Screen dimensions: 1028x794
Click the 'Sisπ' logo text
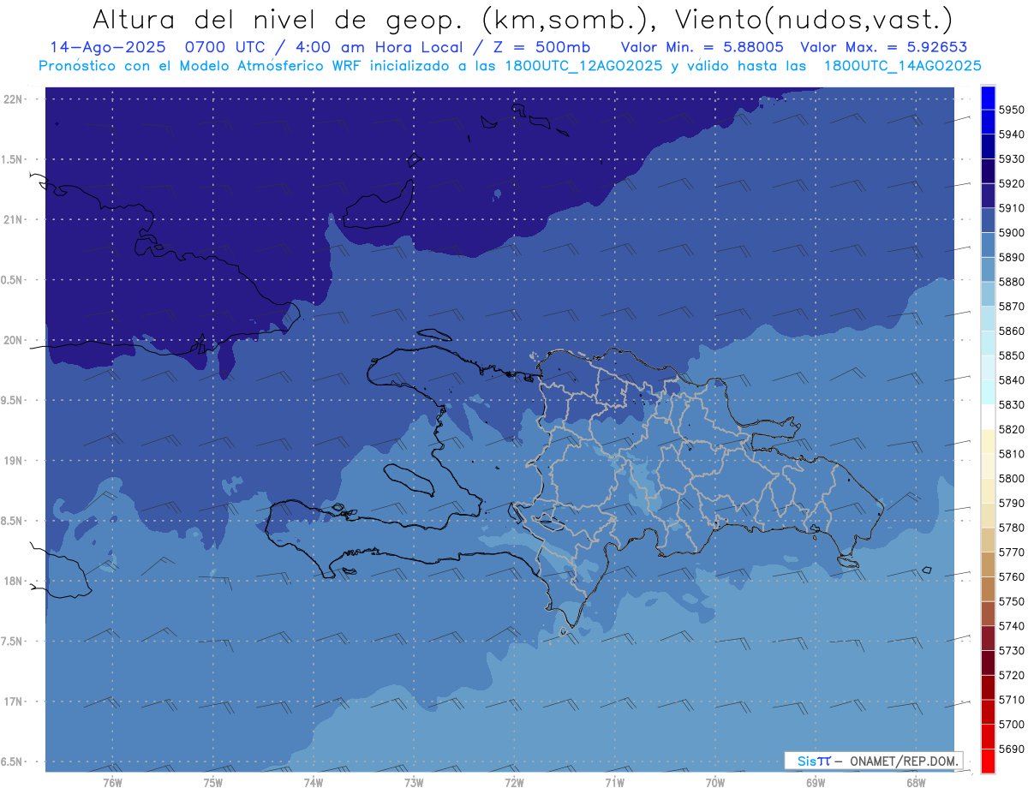814,761
